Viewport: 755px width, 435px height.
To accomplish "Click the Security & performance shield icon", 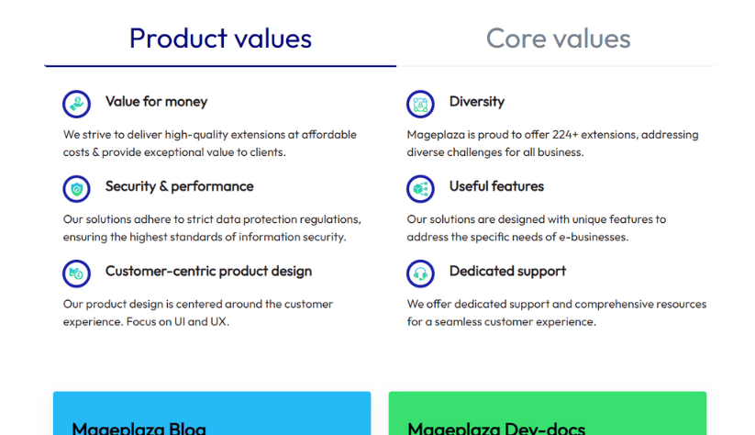I will 76,189.
